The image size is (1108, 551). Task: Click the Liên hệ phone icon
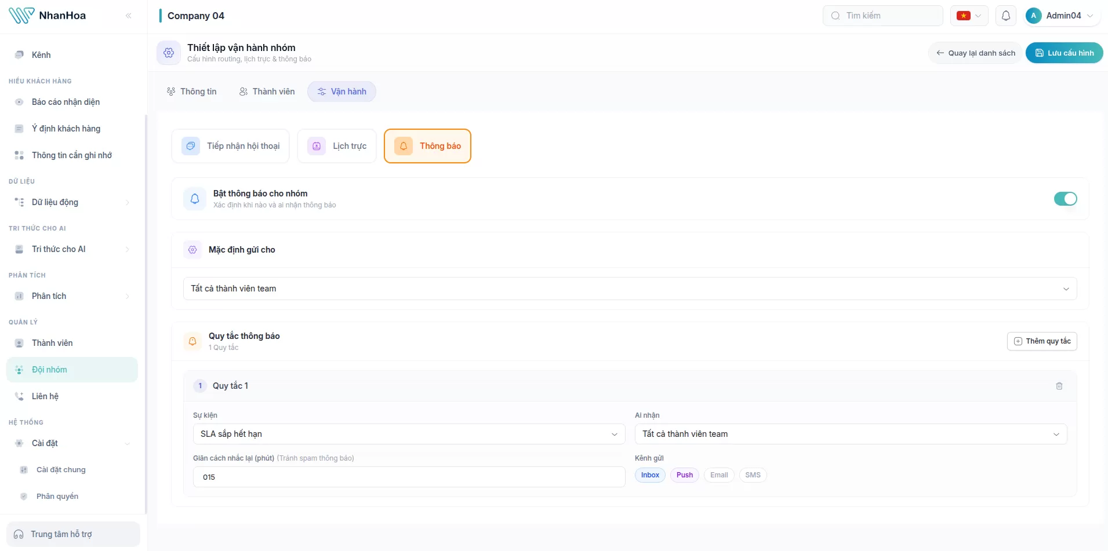click(19, 396)
